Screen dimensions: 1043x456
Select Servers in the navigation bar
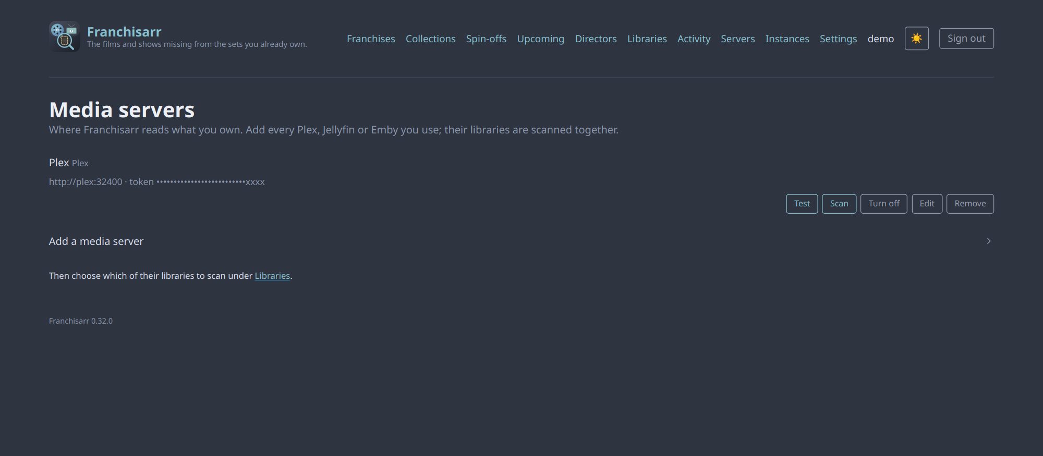tap(737, 39)
